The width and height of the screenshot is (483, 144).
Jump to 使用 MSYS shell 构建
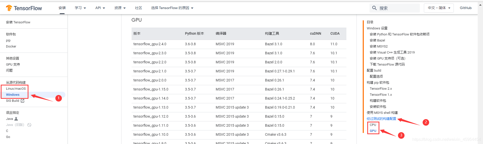[382, 113]
